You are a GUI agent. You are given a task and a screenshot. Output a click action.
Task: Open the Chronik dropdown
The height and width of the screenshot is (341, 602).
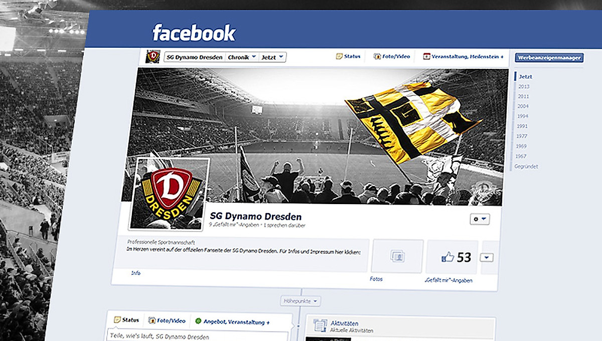tap(242, 57)
